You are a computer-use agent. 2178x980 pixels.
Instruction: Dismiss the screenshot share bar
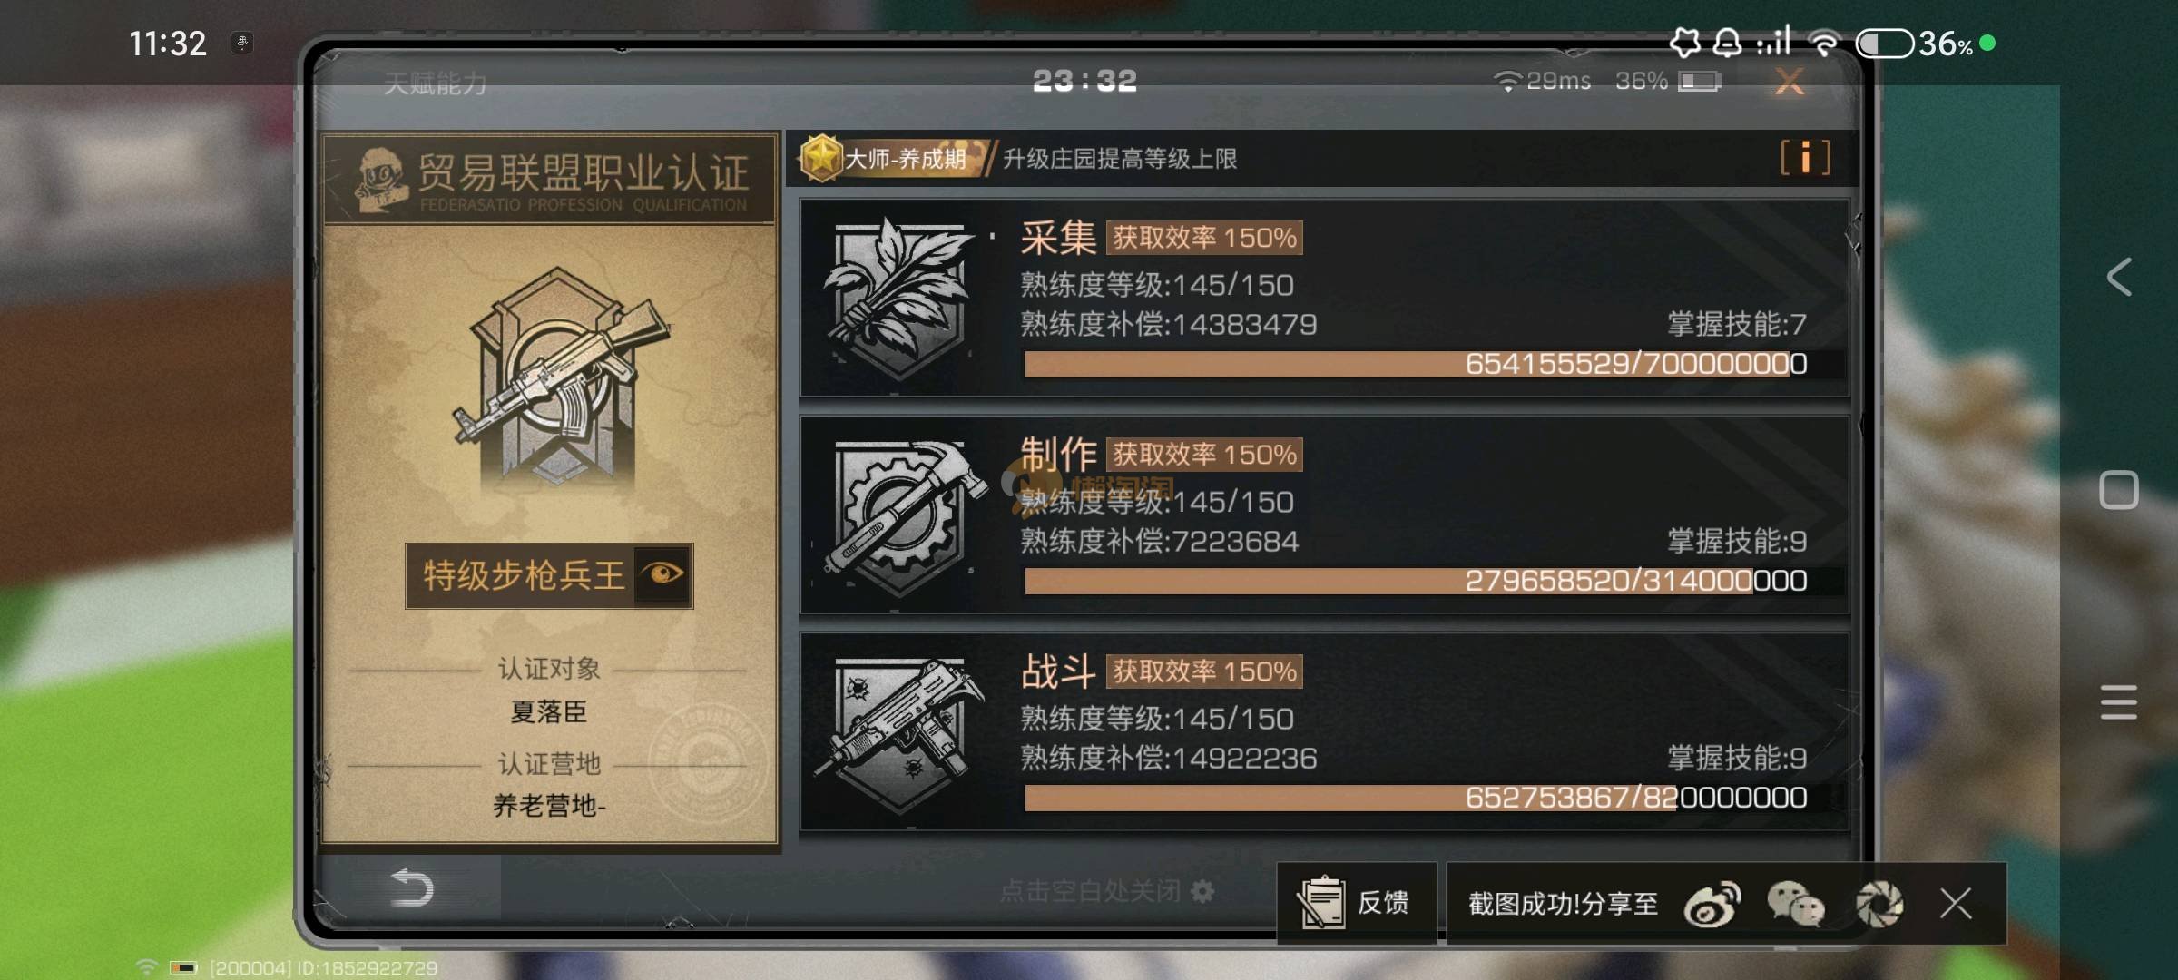pos(1956,904)
